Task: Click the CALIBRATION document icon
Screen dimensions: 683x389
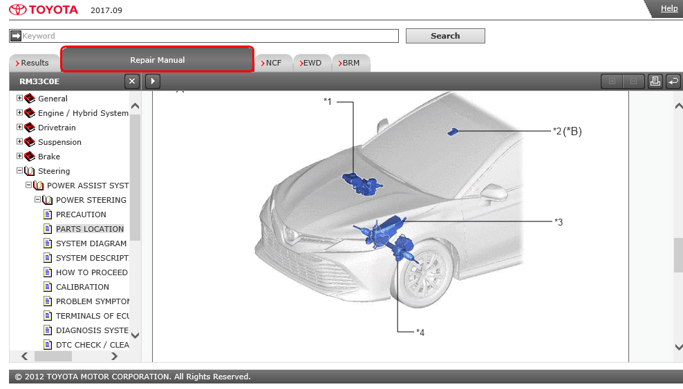Action: click(48, 287)
